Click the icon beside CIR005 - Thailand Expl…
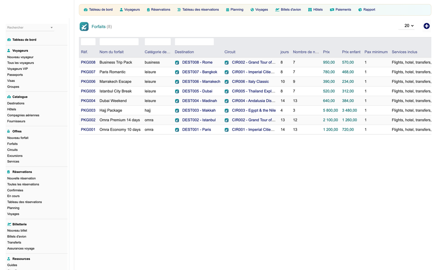 (227, 91)
